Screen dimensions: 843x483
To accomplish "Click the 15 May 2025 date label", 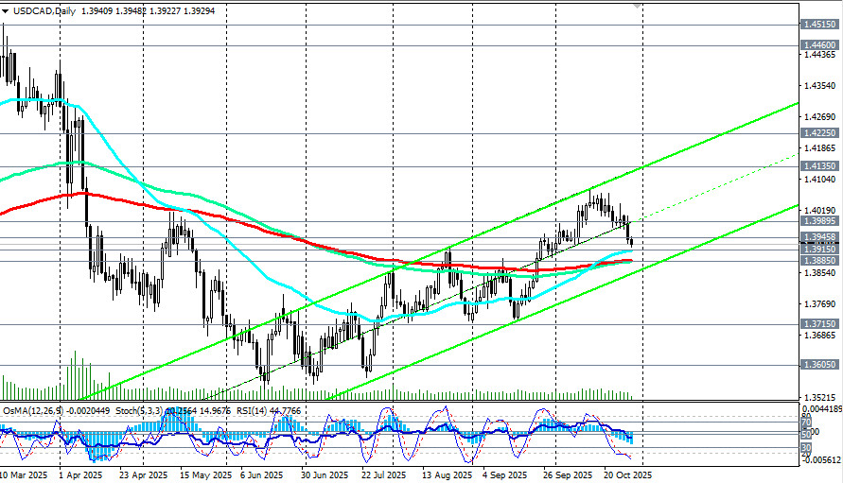I will point(205,475).
